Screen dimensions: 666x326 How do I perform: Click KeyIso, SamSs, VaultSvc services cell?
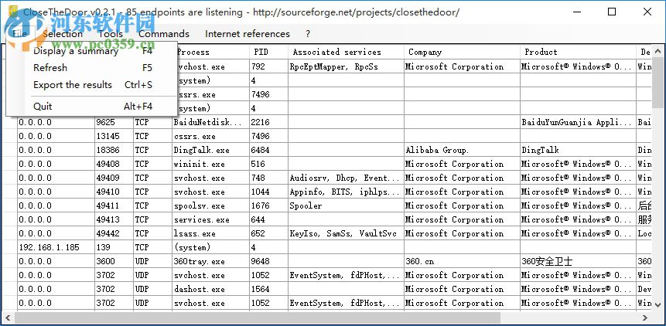tap(347, 233)
